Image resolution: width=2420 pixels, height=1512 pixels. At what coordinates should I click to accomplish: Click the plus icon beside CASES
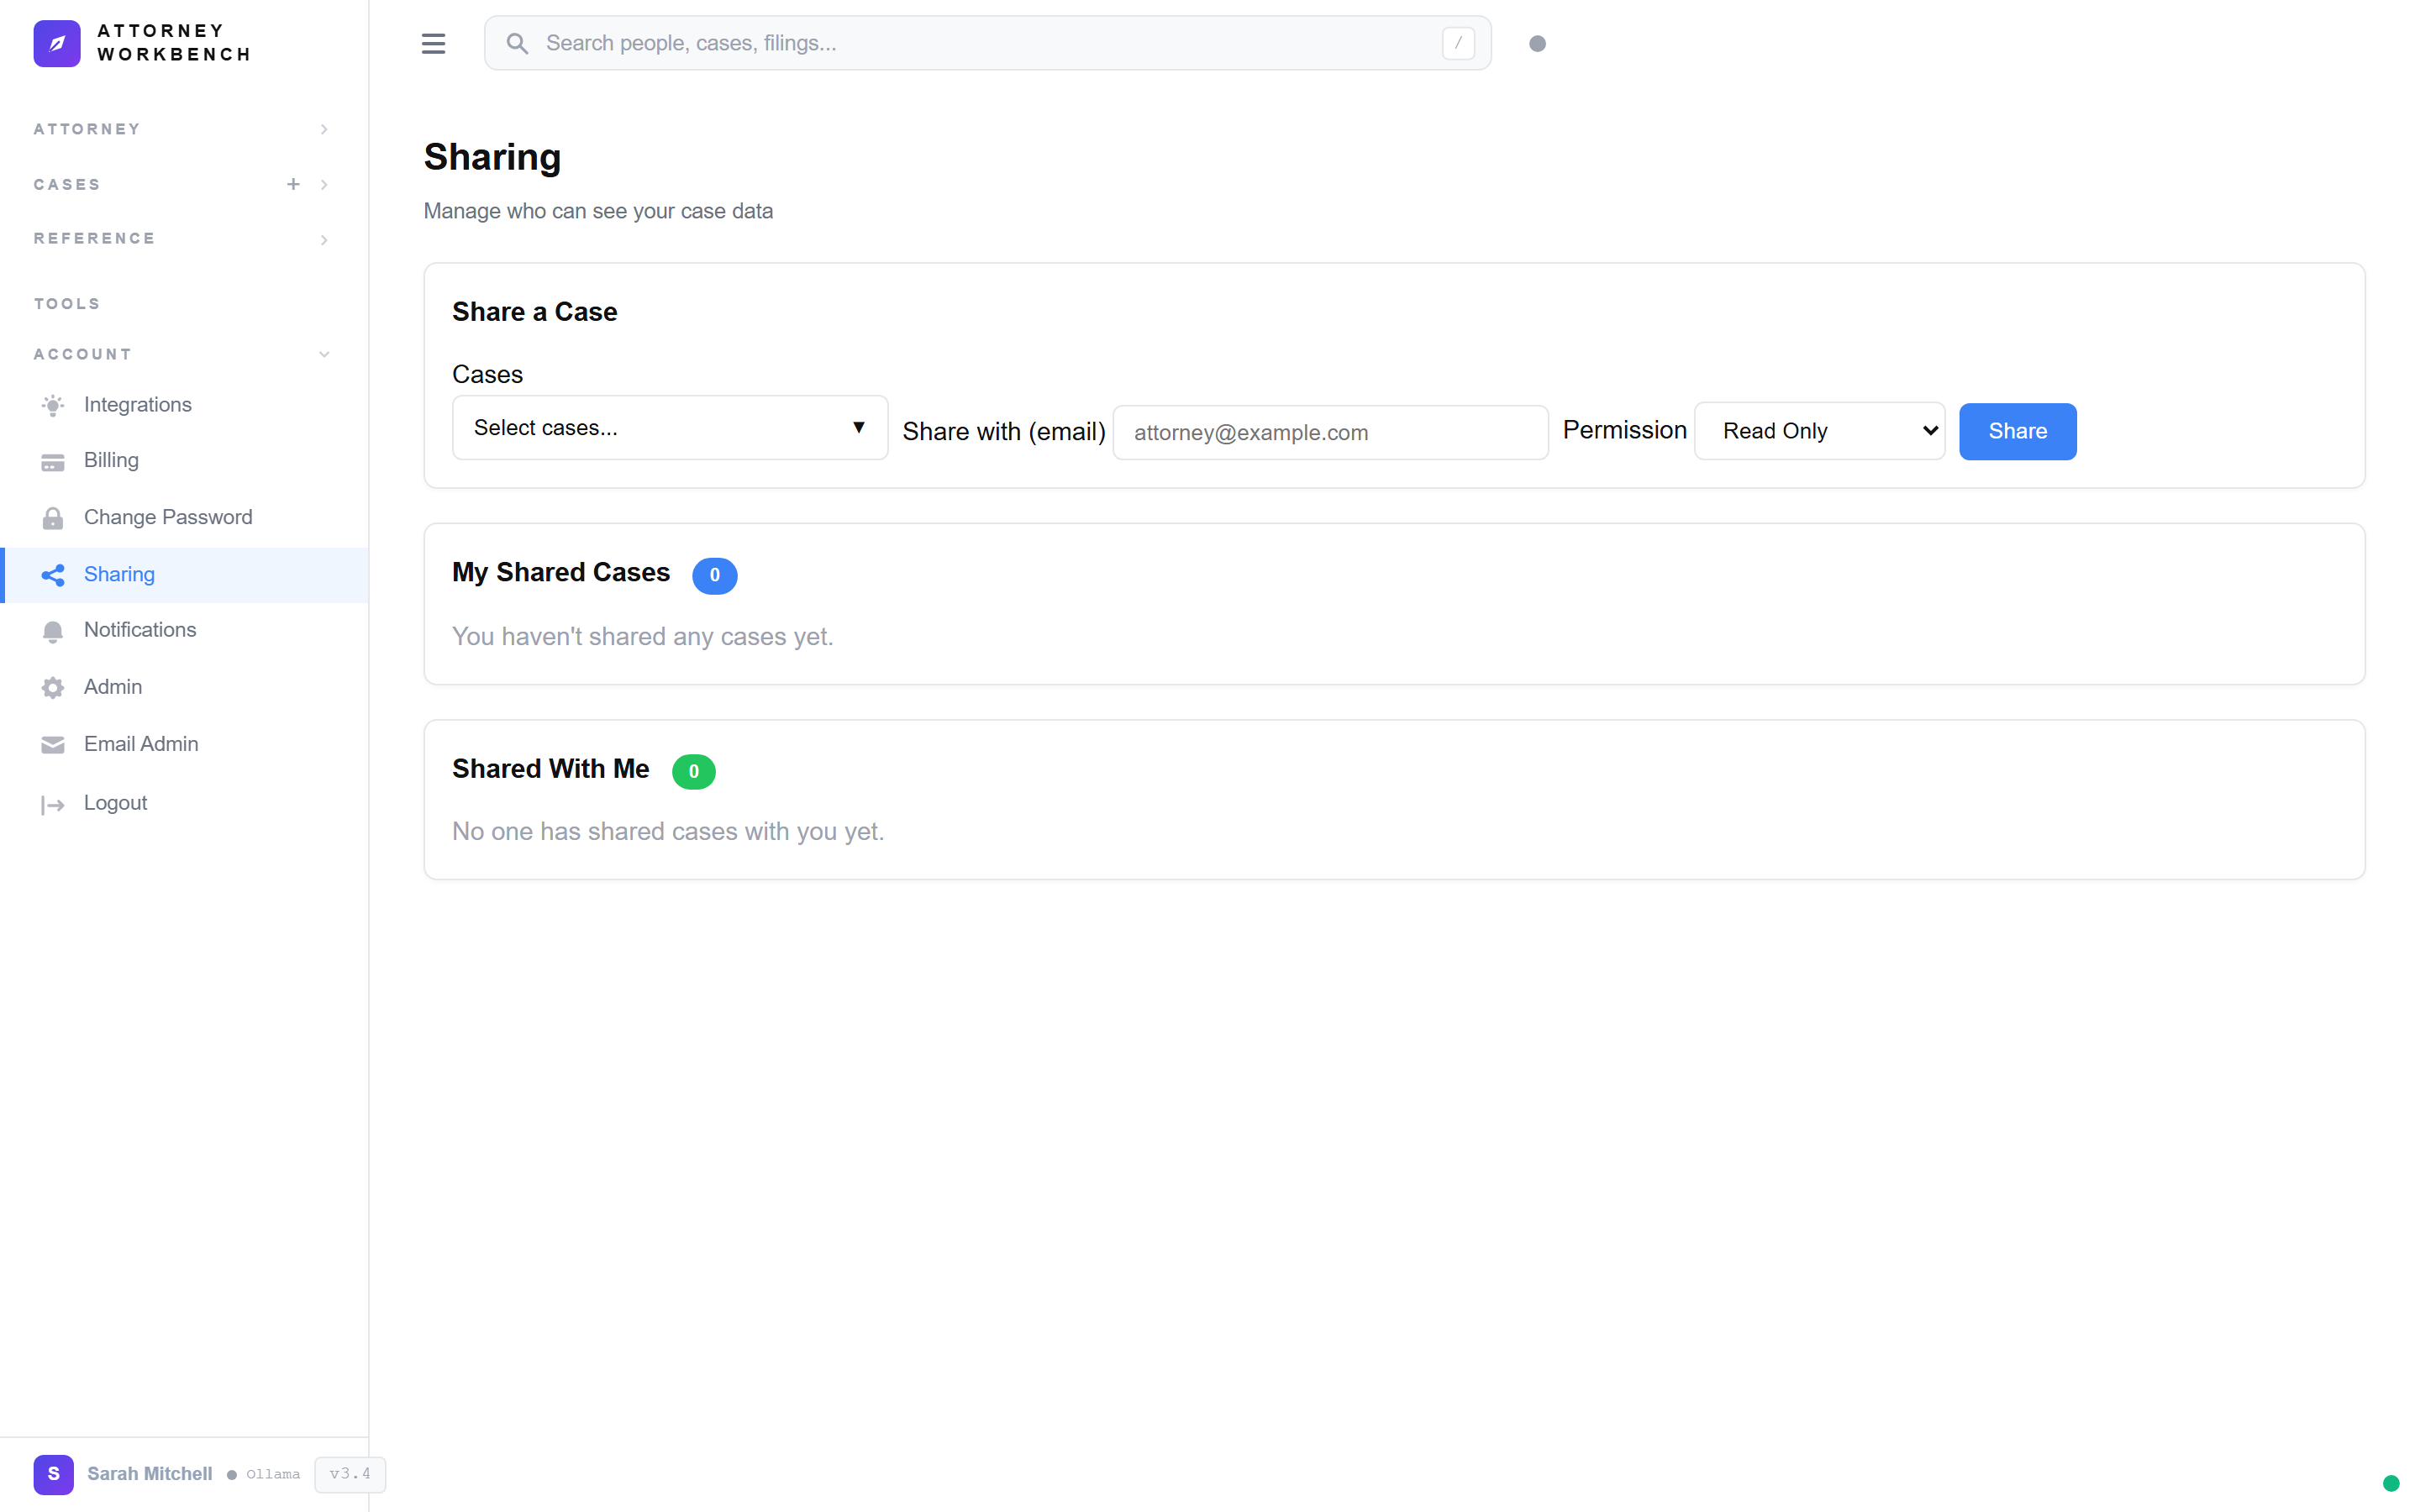point(293,184)
